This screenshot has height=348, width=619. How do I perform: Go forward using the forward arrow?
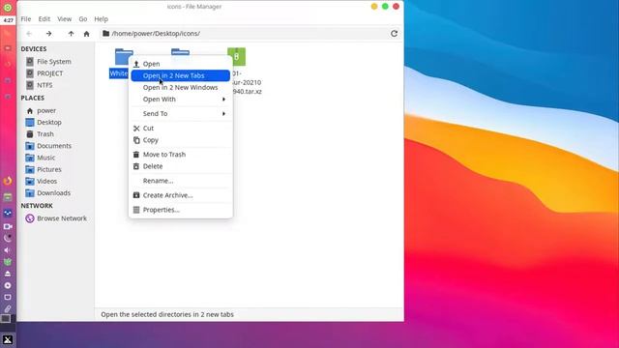pyautogui.click(x=48, y=34)
